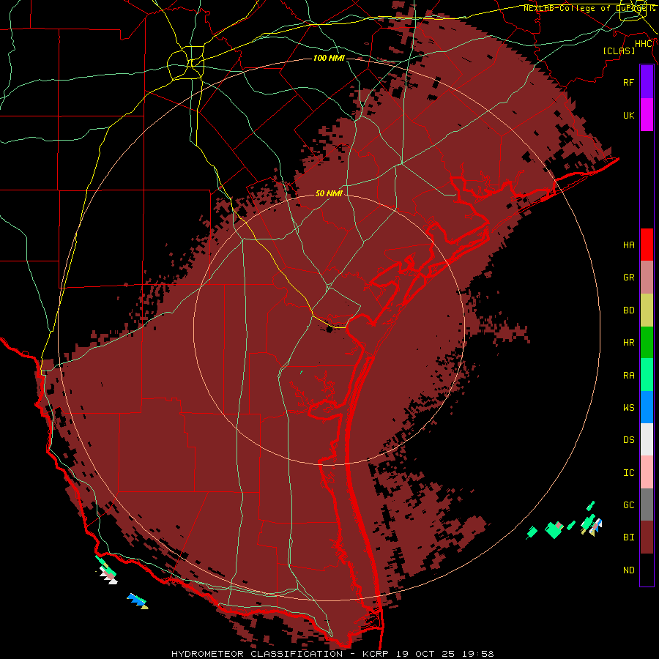659x659 pixels.
Task: Click the WS blue legend swatch
Action: (647, 407)
